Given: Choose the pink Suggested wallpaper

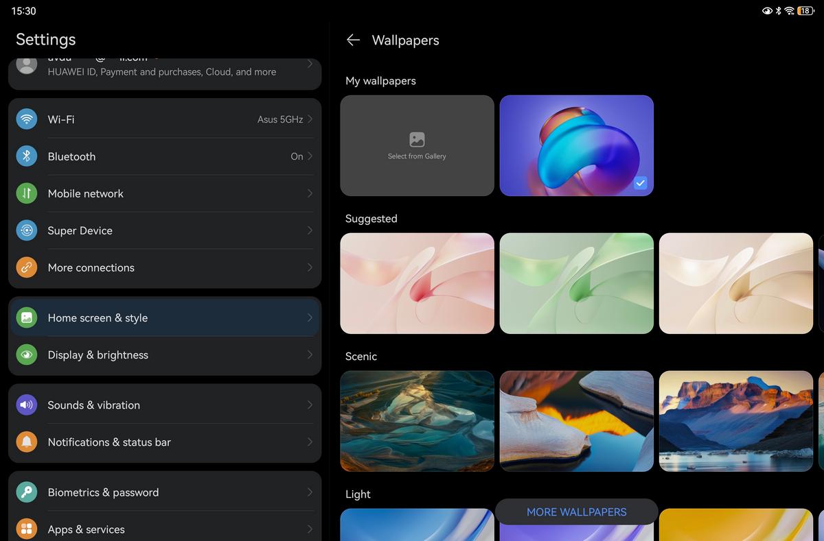Looking at the screenshot, I should tap(417, 284).
